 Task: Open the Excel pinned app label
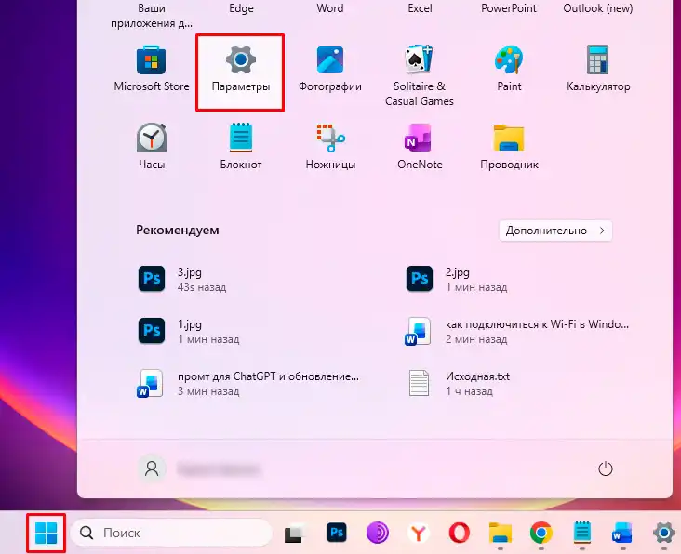pos(420,7)
